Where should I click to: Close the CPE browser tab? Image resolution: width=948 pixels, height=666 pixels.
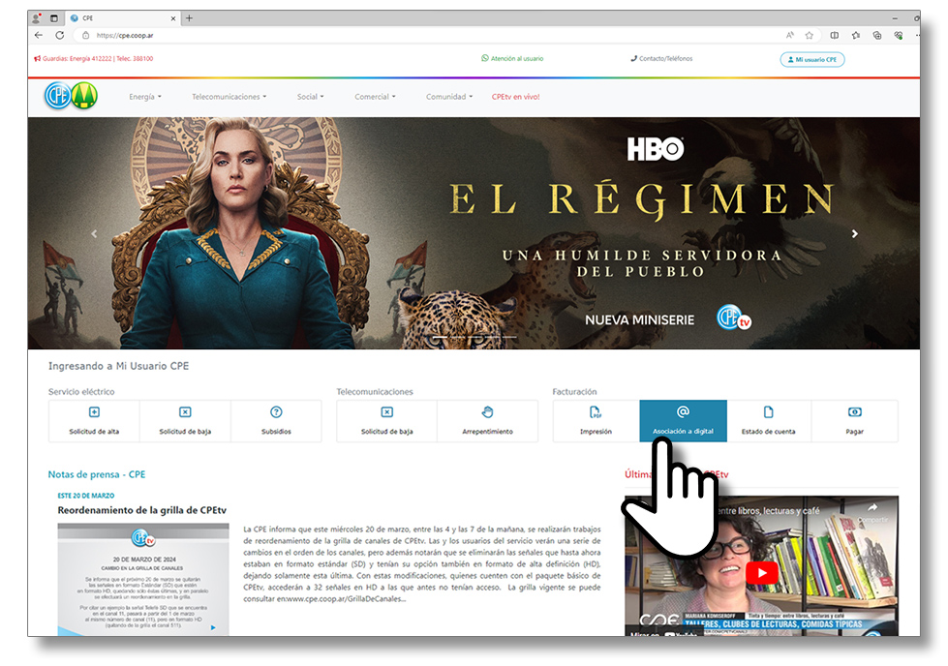tap(173, 18)
